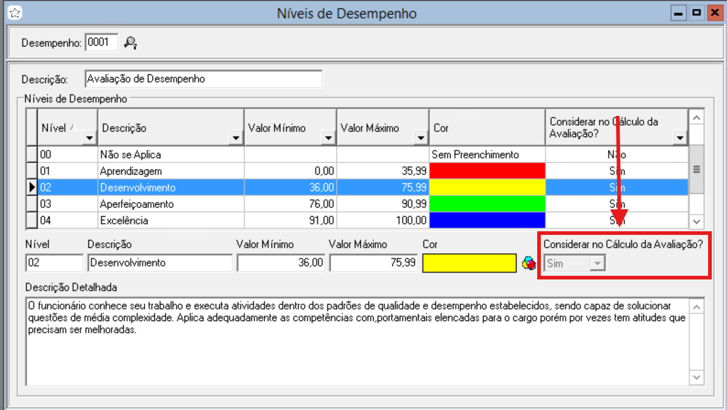The image size is (727, 410).
Task: Open the Nível column filter dropdown
Action: 90,138
